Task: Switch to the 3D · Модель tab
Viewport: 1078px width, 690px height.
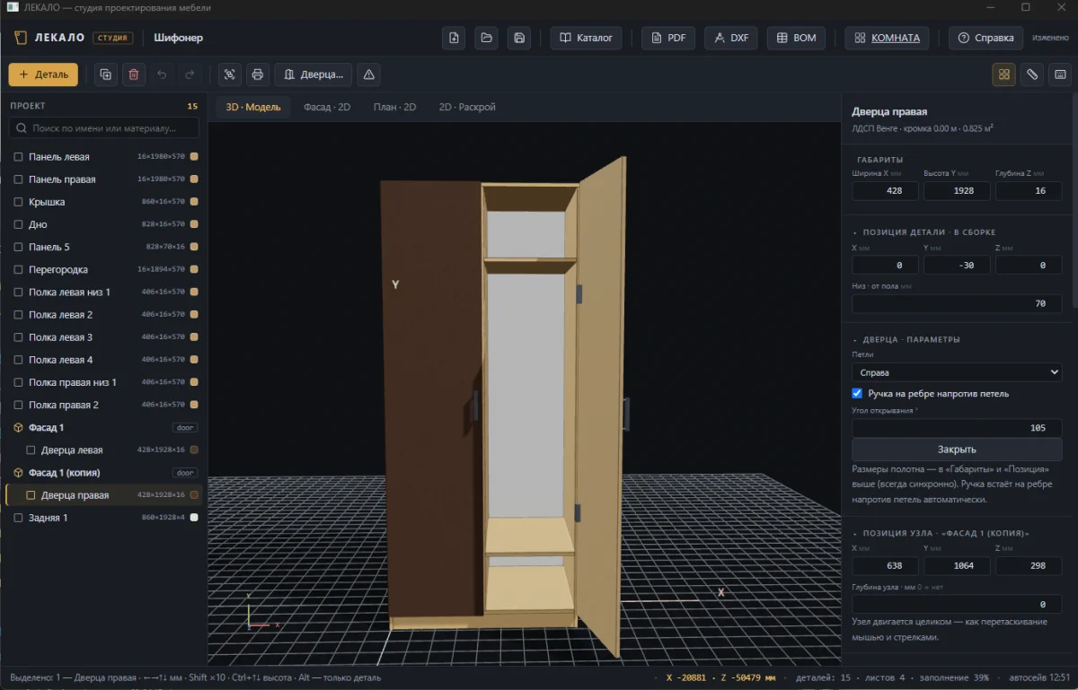Action: click(253, 108)
